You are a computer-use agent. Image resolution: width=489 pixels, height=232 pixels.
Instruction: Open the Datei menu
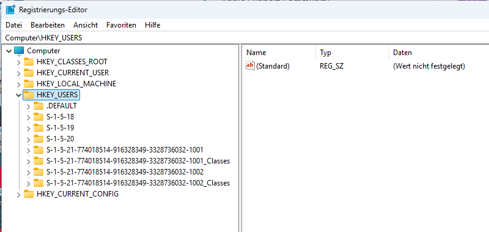(13, 25)
